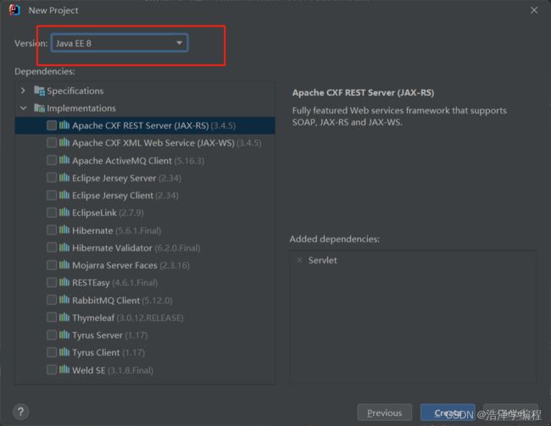This screenshot has height=426, width=551.
Task: Select the Eclipse Jersey Server row text
Action: click(x=126, y=178)
